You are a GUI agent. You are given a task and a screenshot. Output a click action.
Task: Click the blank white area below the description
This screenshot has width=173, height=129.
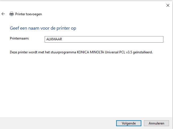click(x=85, y=85)
